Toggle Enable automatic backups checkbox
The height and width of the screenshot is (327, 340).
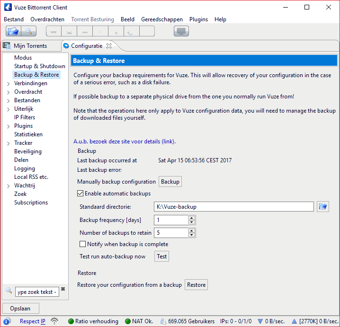[80, 193]
